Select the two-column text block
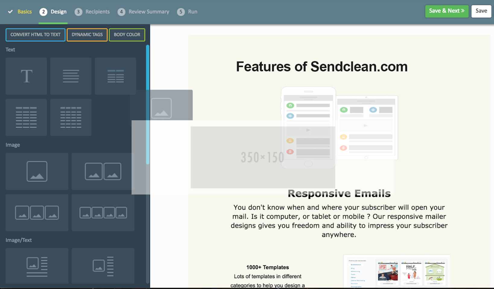 (116, 76)
